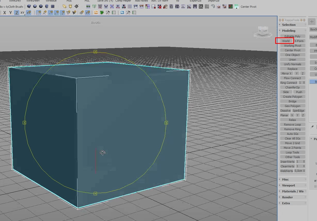
Task: Expand the Misc rollout
Action: coord(292,179)
